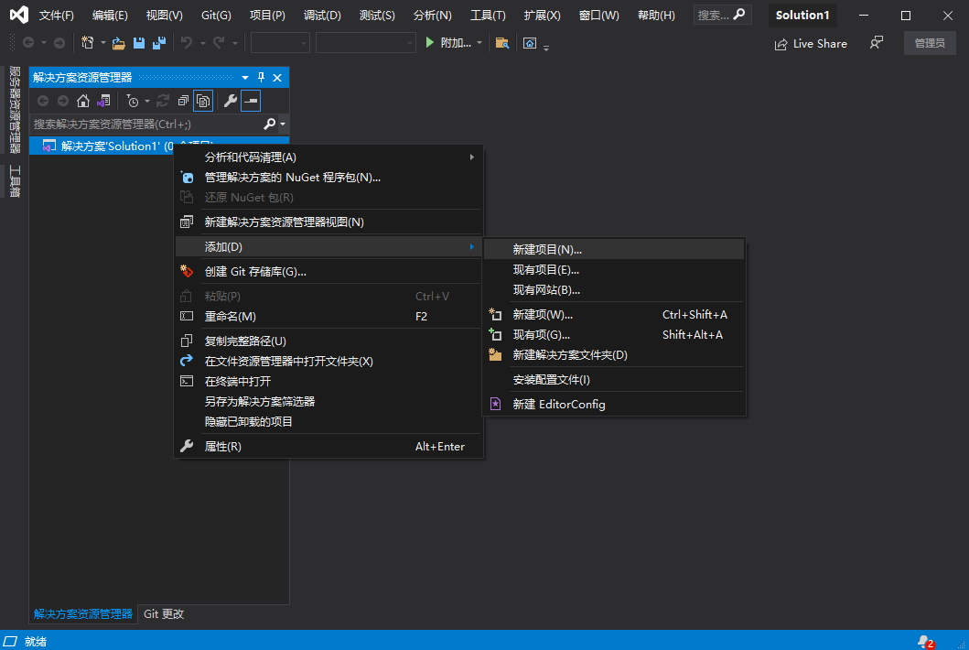
Task: Open the Redo history dropdown arrow
Action: [x=235, y=43]
